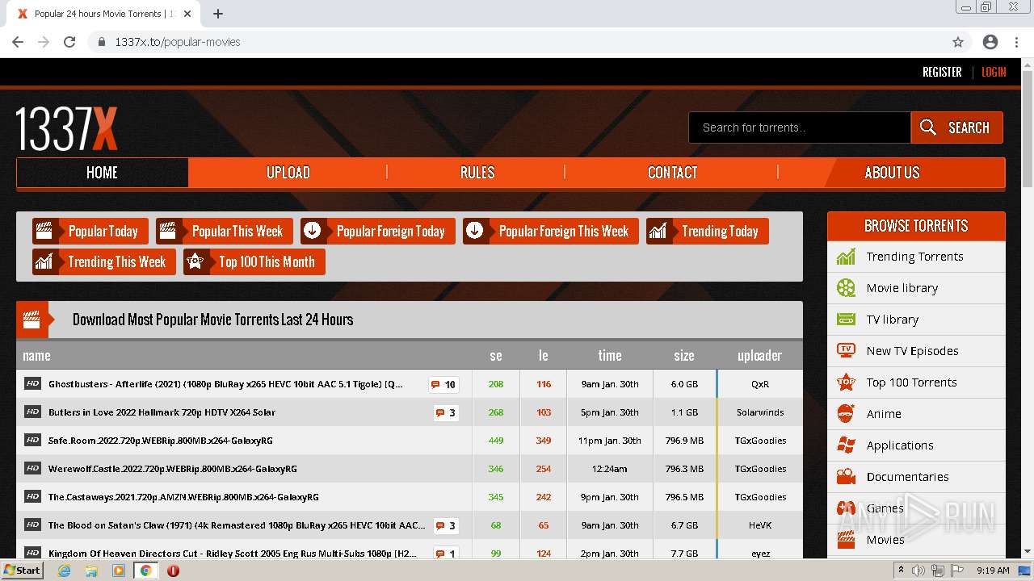Click the system tray clock 9:19 AM

[x=993, y=571]
